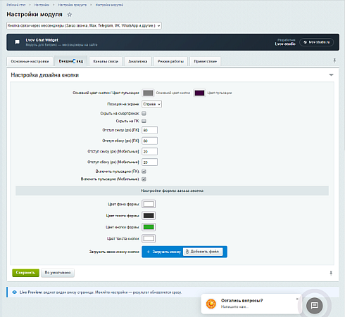
Task: Toggle 'Скрыть на ПК' checkbox
Action: click(x=144, y=121)
